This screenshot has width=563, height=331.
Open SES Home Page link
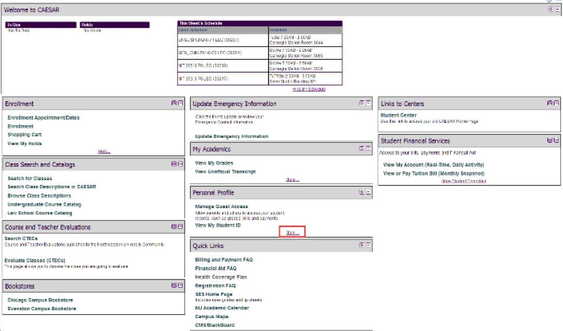tap(214, 294)
